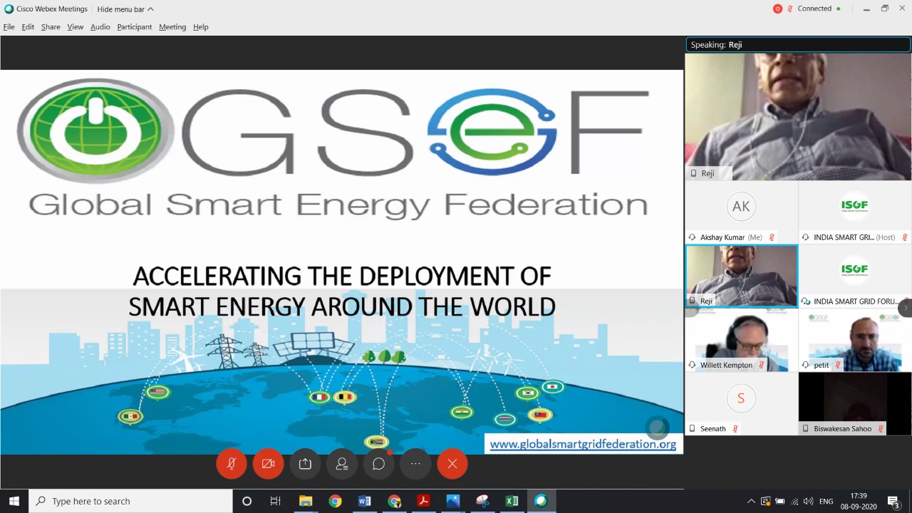The image size is (912, 513).
Task: Open Microsoft Word from taskbar
Action: pos(364,501)
